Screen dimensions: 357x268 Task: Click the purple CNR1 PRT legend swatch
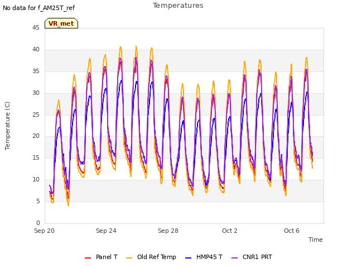click(x=234, y=258)
